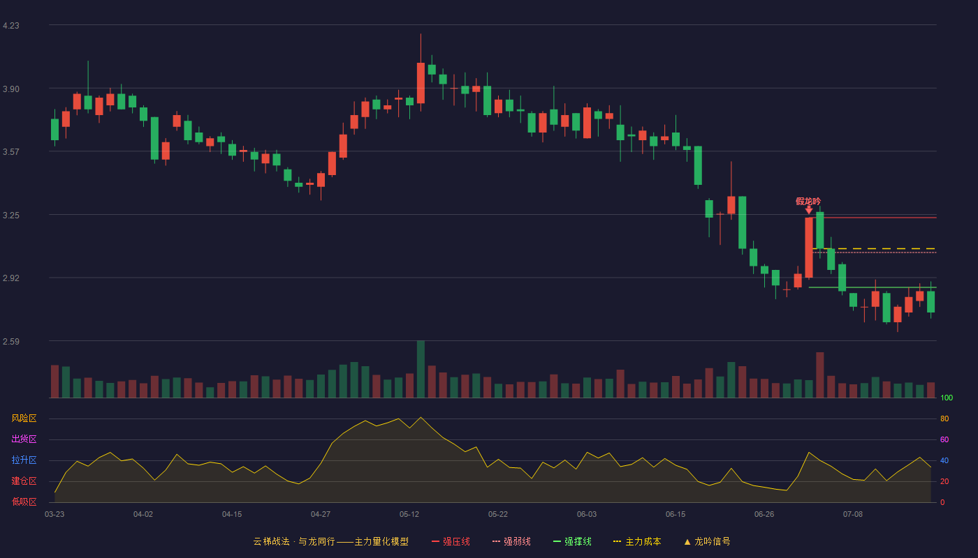
Task: Click the 05-12 date label
Action: click(409, 514)
